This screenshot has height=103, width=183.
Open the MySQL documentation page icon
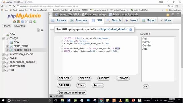(27, 21)
